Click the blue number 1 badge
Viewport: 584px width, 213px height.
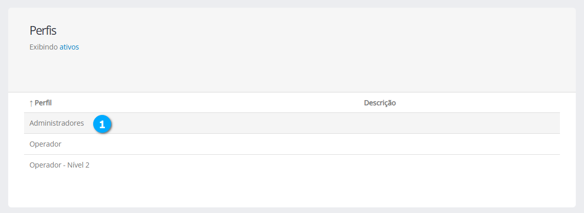(102, 124)
